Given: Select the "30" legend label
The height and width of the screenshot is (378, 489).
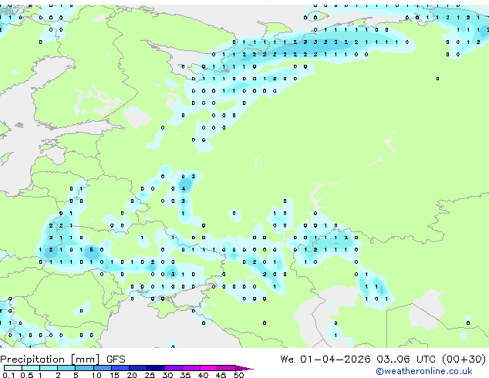Looking at the screenshot, I should (167, 375).
